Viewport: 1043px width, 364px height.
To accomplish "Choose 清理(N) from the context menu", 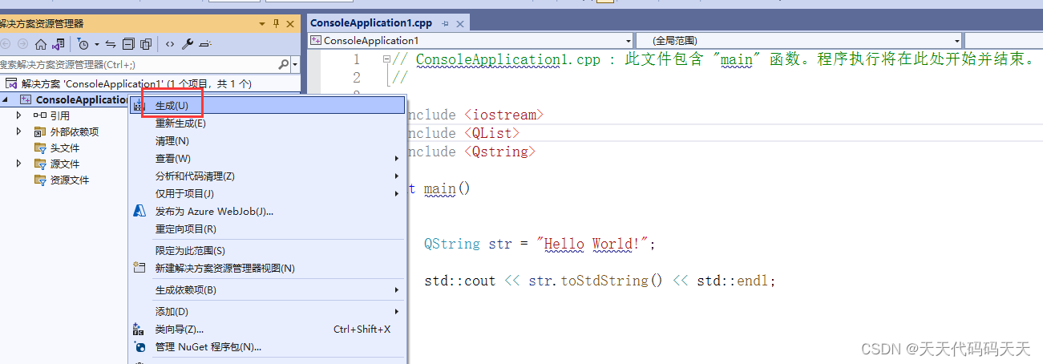I will click(x=267, y=140).
